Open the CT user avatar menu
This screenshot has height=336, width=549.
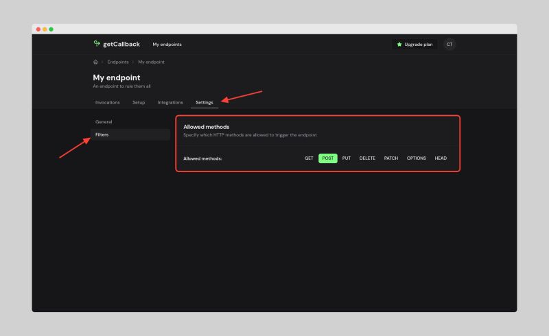tap(449, 45)
